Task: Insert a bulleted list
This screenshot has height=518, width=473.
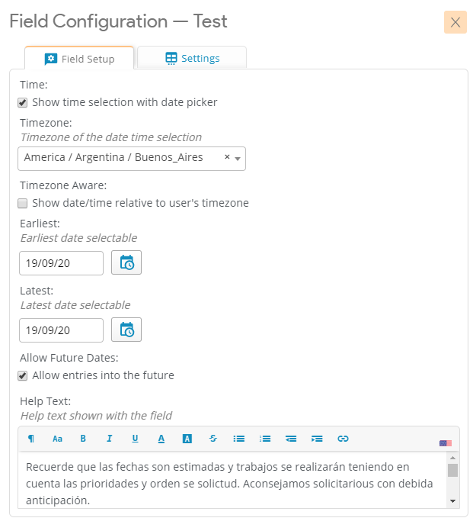Action: click(238, 439)
